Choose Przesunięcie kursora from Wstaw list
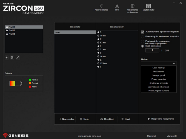Screen dimensions: 186x139 [x=159, y=91]
